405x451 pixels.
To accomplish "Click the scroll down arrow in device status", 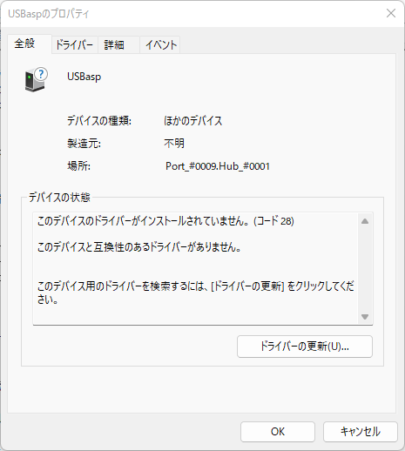I will (x=365, y=317).
